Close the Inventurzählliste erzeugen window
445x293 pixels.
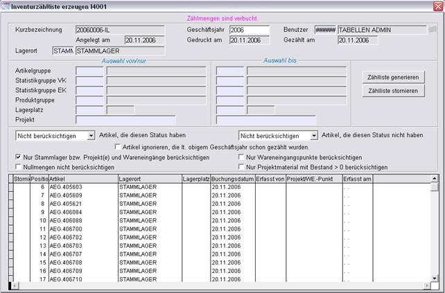click(x=437, y=6)
